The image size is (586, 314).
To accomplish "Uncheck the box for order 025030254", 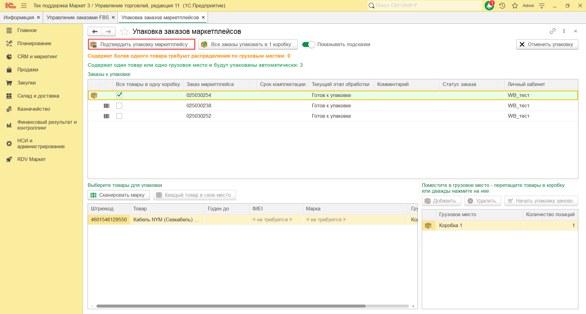I will [119, 95].
